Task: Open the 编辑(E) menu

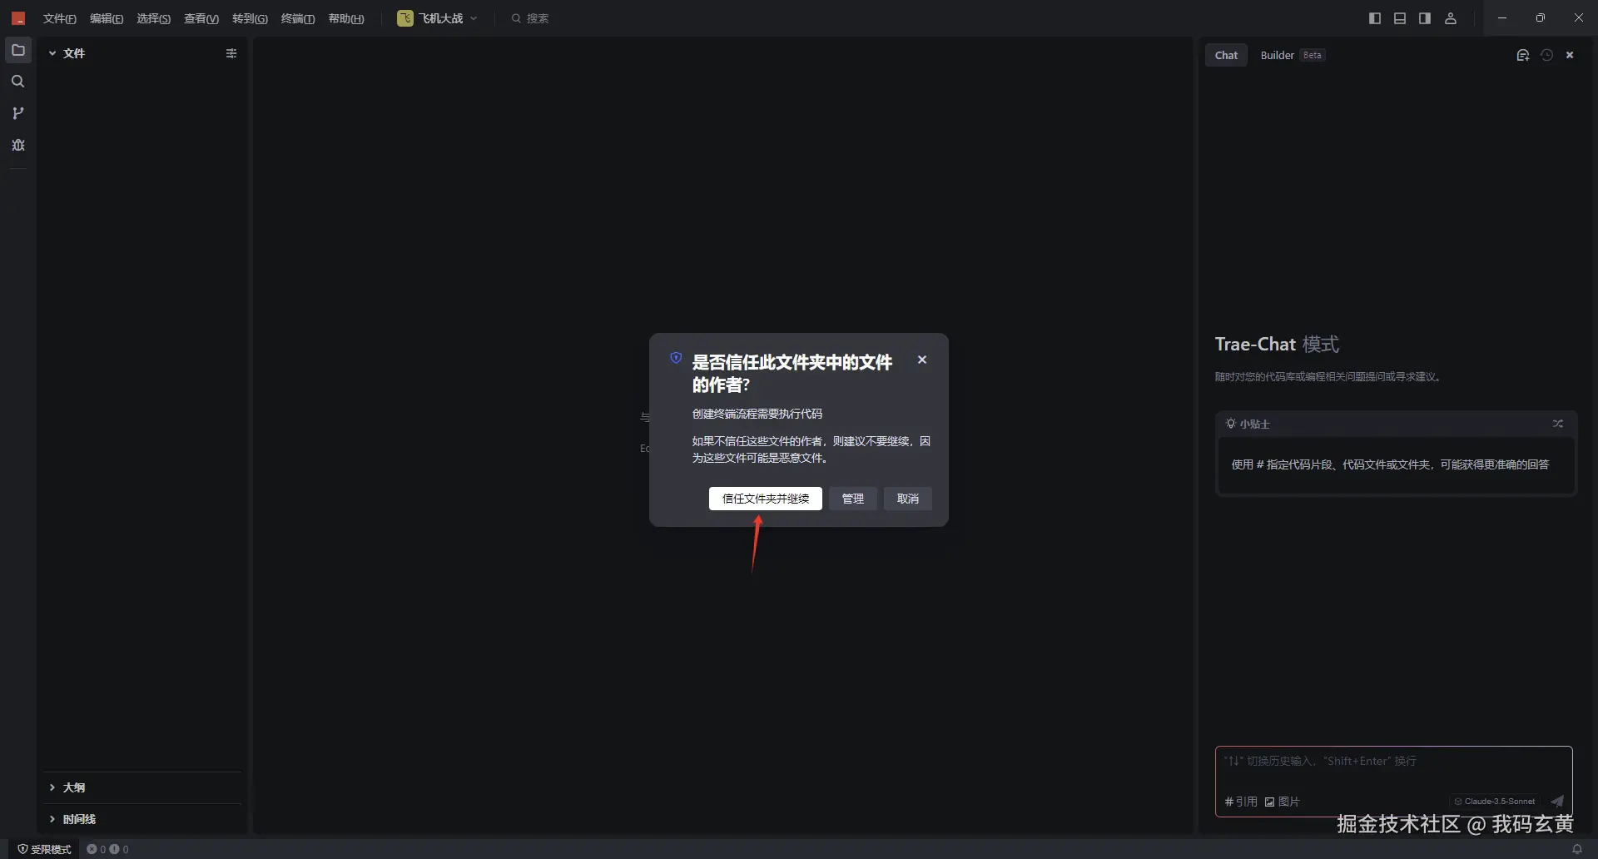Action: pyautogui.click(x=107, y=18)
